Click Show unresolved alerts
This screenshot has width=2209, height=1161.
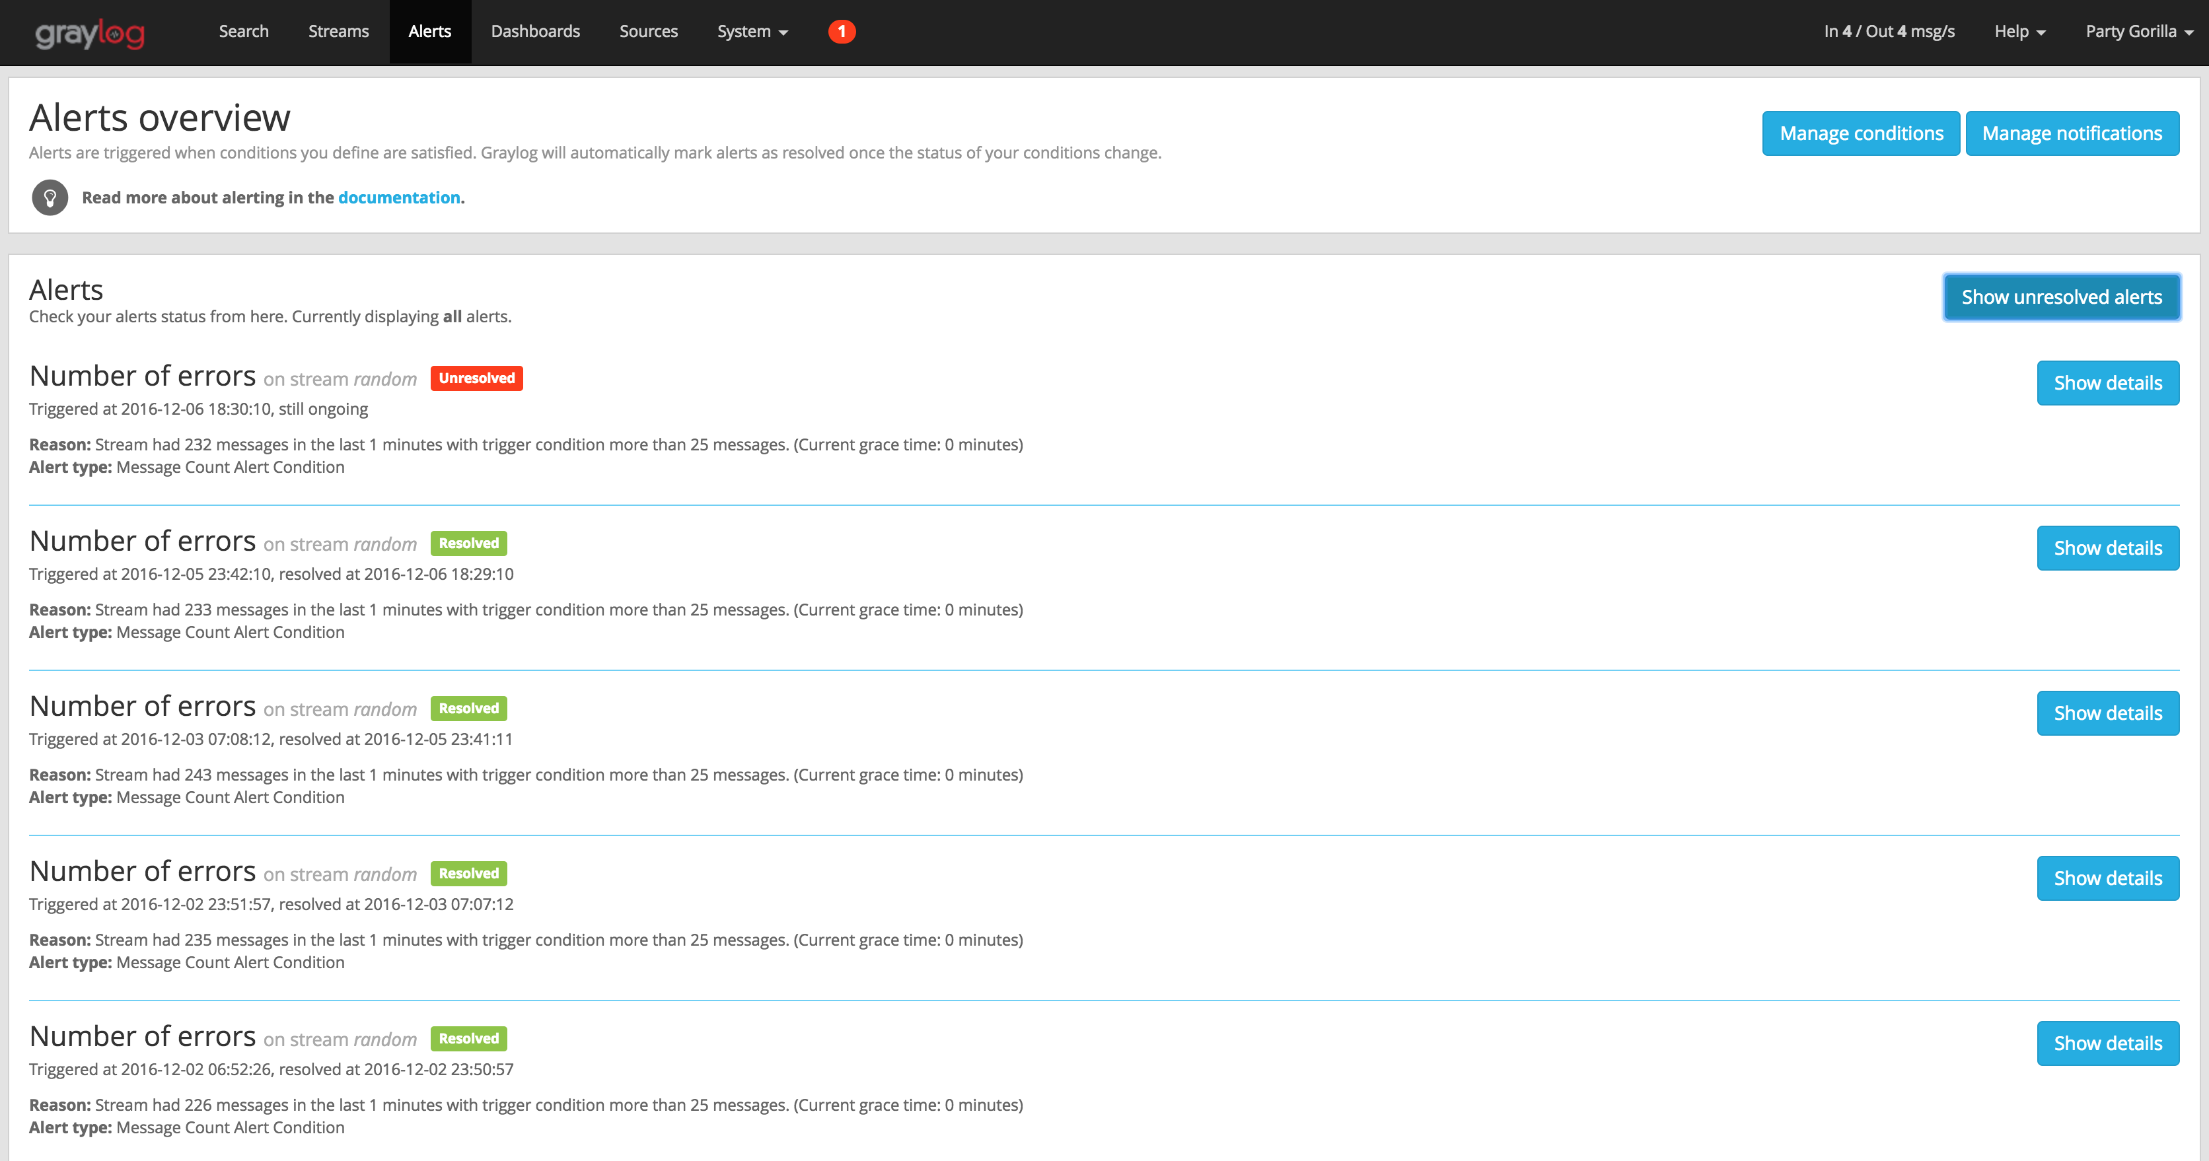[2062, 297]
